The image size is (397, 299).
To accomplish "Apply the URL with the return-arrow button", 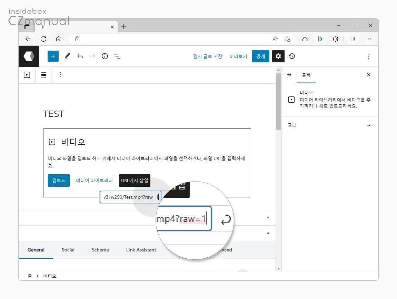I will click(226, 219).
